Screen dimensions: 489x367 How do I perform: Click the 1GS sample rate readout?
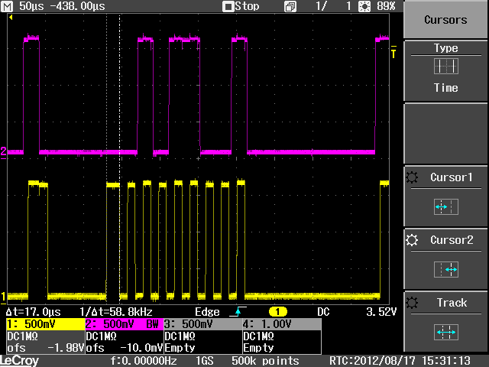(205, 361)
